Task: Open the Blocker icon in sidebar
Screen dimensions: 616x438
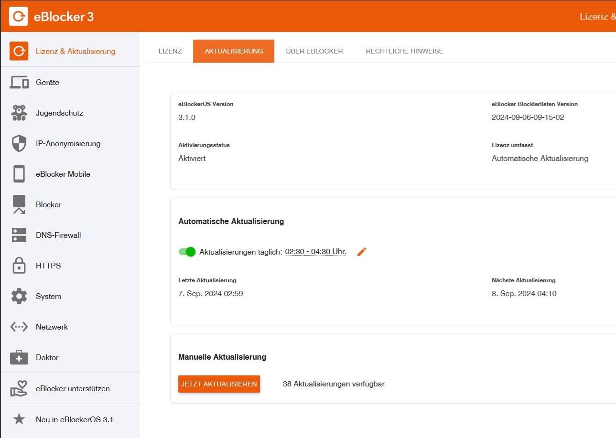Action: coord(19,204)
